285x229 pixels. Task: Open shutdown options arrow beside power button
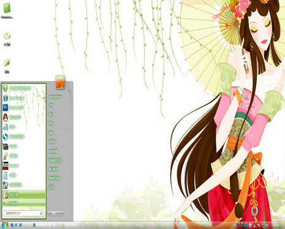pyautogui.click(x=62, y=213)
